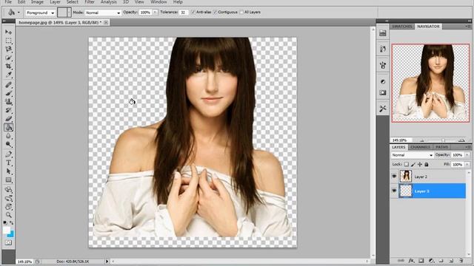The width and height of the screenshot is (474, 266).
Task: Open the tool preset picker arrow
Action: [x=19, y=13]
